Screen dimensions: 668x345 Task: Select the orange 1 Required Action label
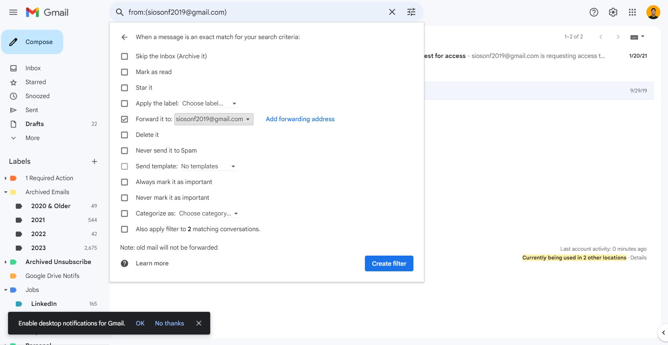[x=49, y=178]
